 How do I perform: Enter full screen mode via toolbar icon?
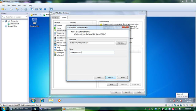pos(41,9)
